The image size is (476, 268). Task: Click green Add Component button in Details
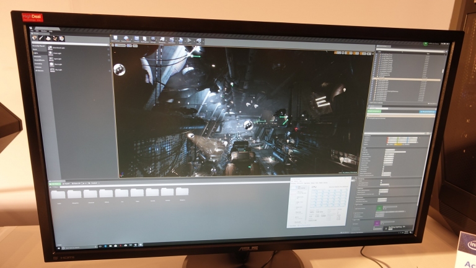374,111
